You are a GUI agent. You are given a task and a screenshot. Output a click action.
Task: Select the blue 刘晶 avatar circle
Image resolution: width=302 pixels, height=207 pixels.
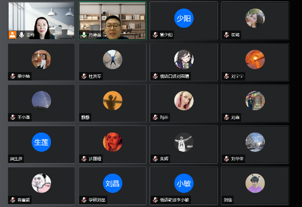(113, 183)
